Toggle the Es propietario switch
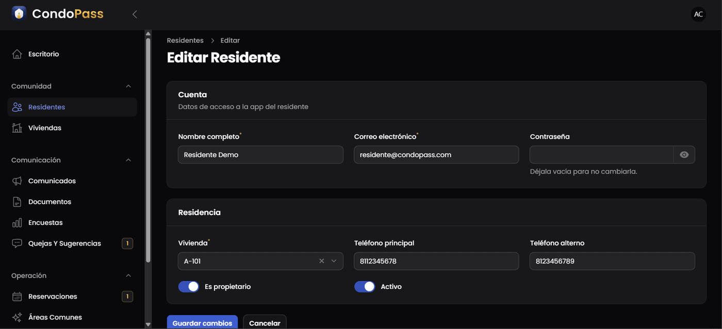The width and height of the screenshot is (722, 329). pos(189,287)
